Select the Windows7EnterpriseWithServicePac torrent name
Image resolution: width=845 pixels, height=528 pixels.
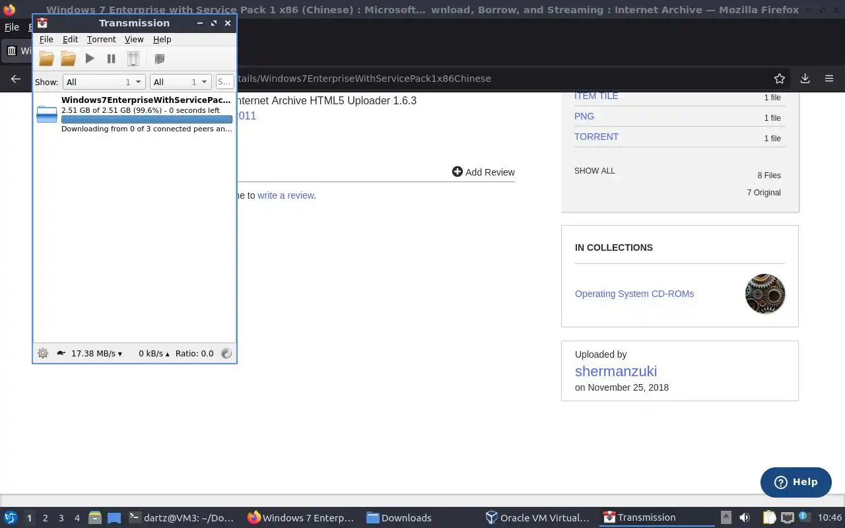pos(146,100)
